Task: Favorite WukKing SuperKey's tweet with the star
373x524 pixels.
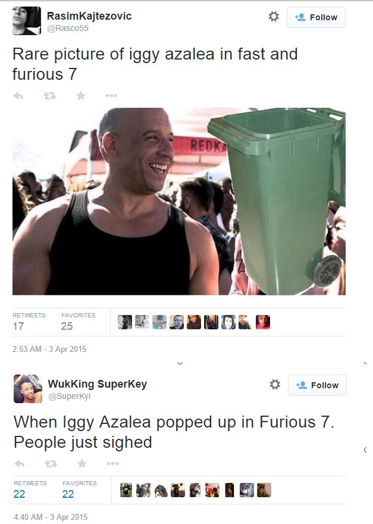Action: (82, 463)
